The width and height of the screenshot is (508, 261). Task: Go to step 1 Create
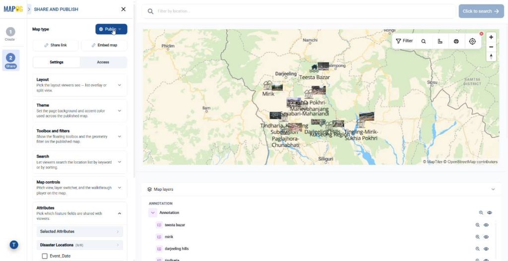(x=10, y=34)
